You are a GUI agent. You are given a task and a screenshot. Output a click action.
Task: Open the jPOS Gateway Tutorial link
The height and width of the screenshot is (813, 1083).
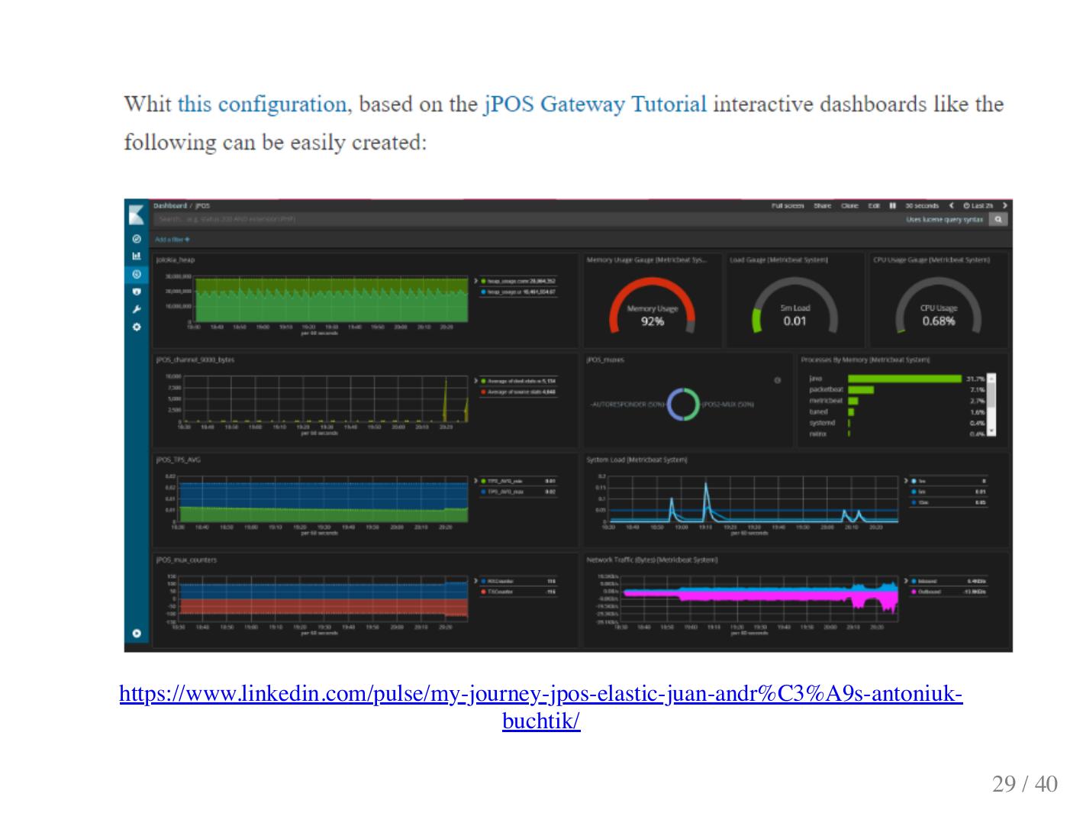tap(595, 104)
